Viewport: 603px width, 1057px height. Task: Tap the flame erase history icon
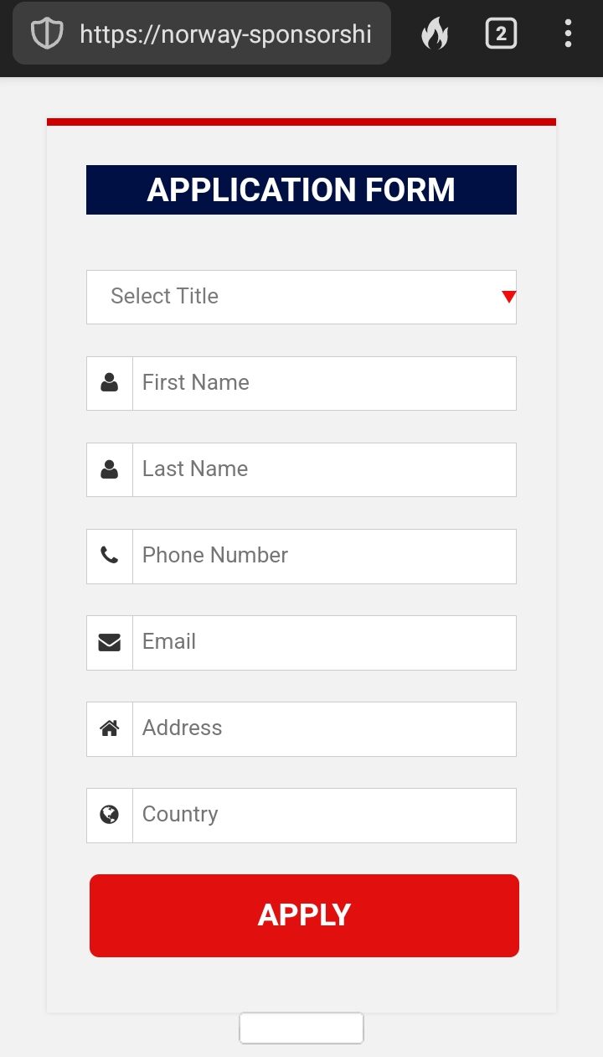click(x=435, y=34)
